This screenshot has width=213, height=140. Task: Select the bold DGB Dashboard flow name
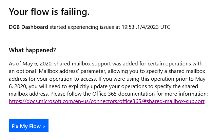point(28,27)
